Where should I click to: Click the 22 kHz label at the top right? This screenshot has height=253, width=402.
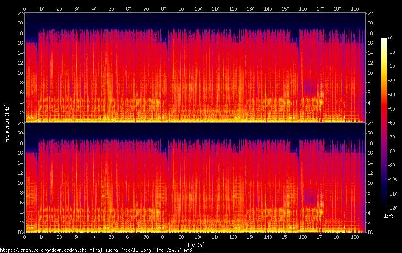point(370,13)
